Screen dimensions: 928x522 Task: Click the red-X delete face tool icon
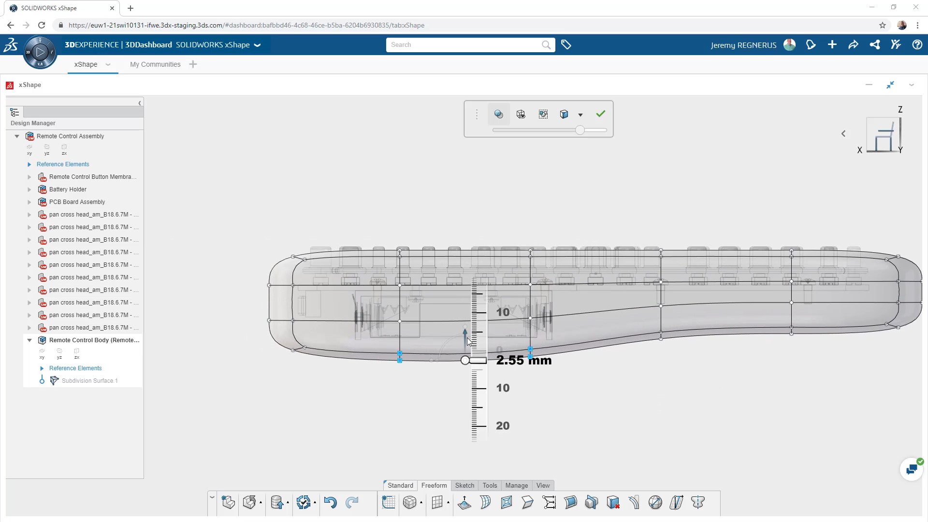coord(613,503)
